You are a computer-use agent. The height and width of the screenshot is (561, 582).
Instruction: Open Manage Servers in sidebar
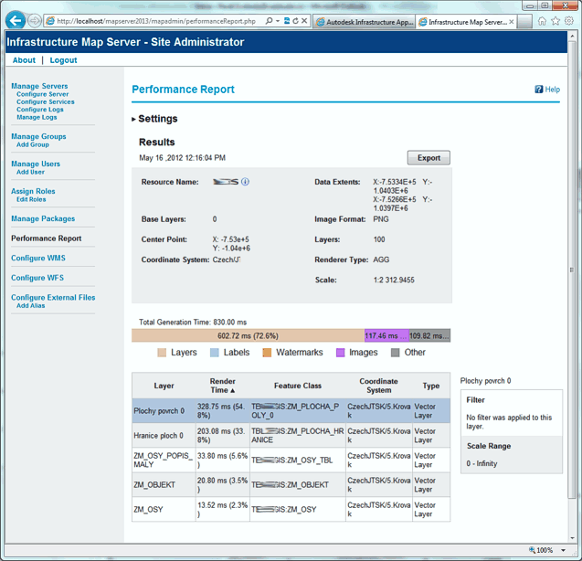[39, 86]
